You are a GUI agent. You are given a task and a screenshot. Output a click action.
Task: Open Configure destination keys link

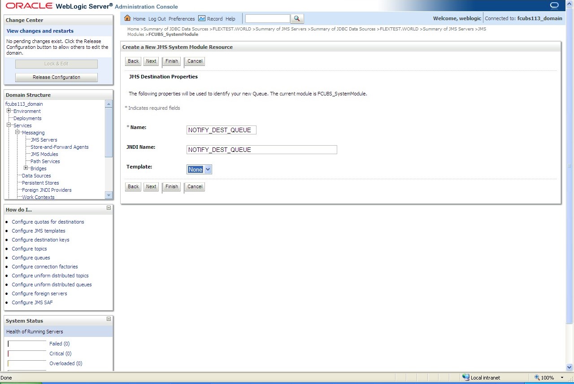40,240
